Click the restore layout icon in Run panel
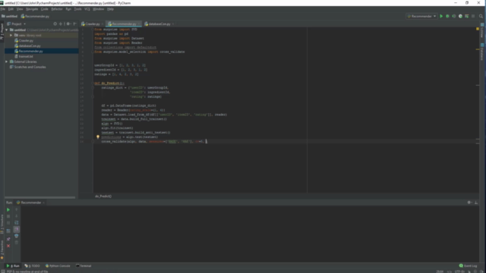Image resolution: width=486 pixels, height=273 pixels. [8, 231]
